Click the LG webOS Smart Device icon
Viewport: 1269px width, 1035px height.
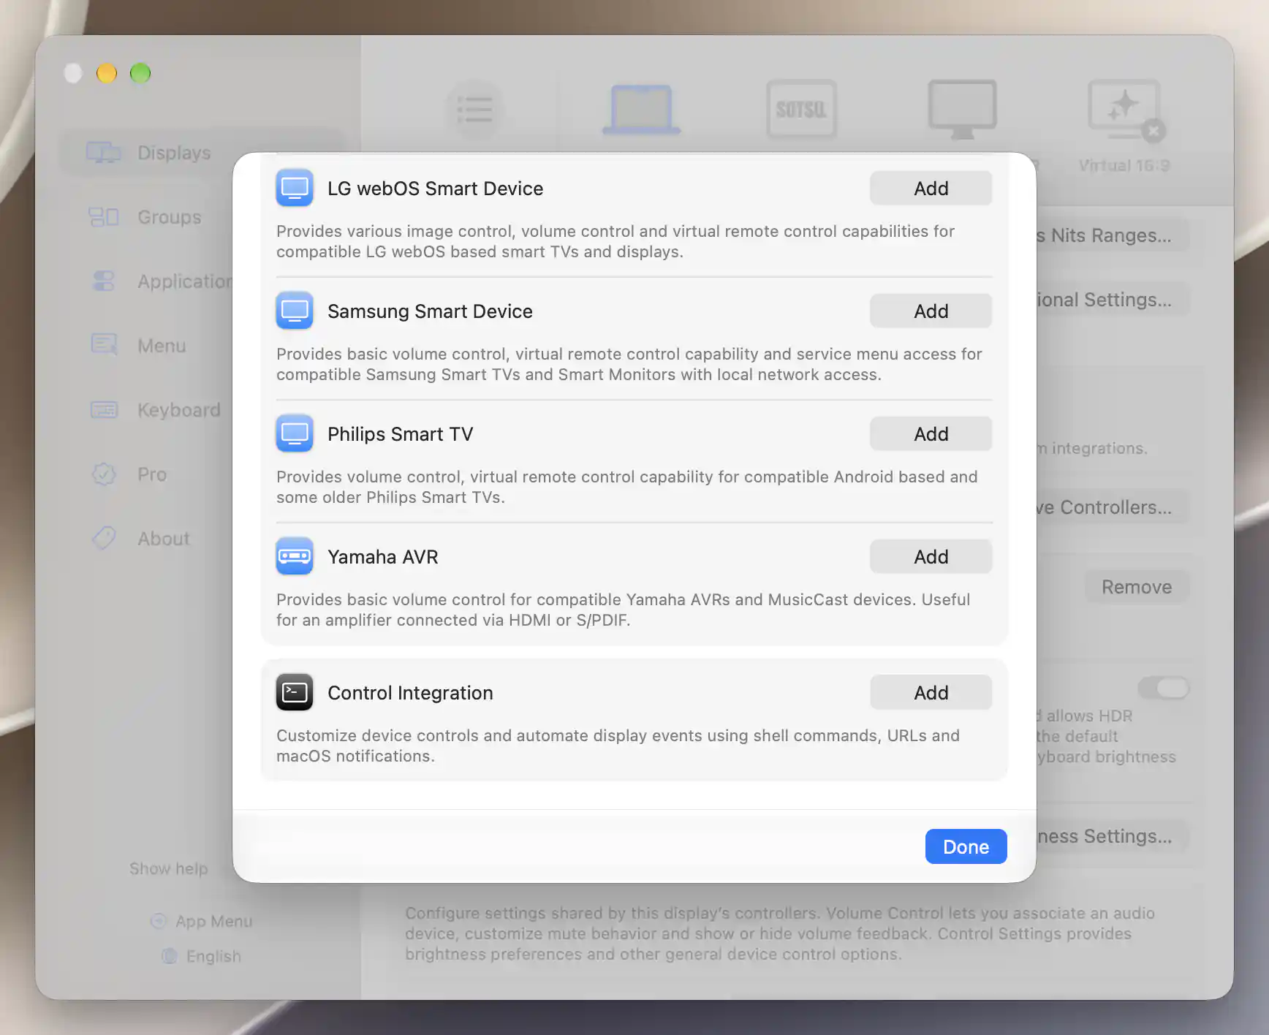295,189
